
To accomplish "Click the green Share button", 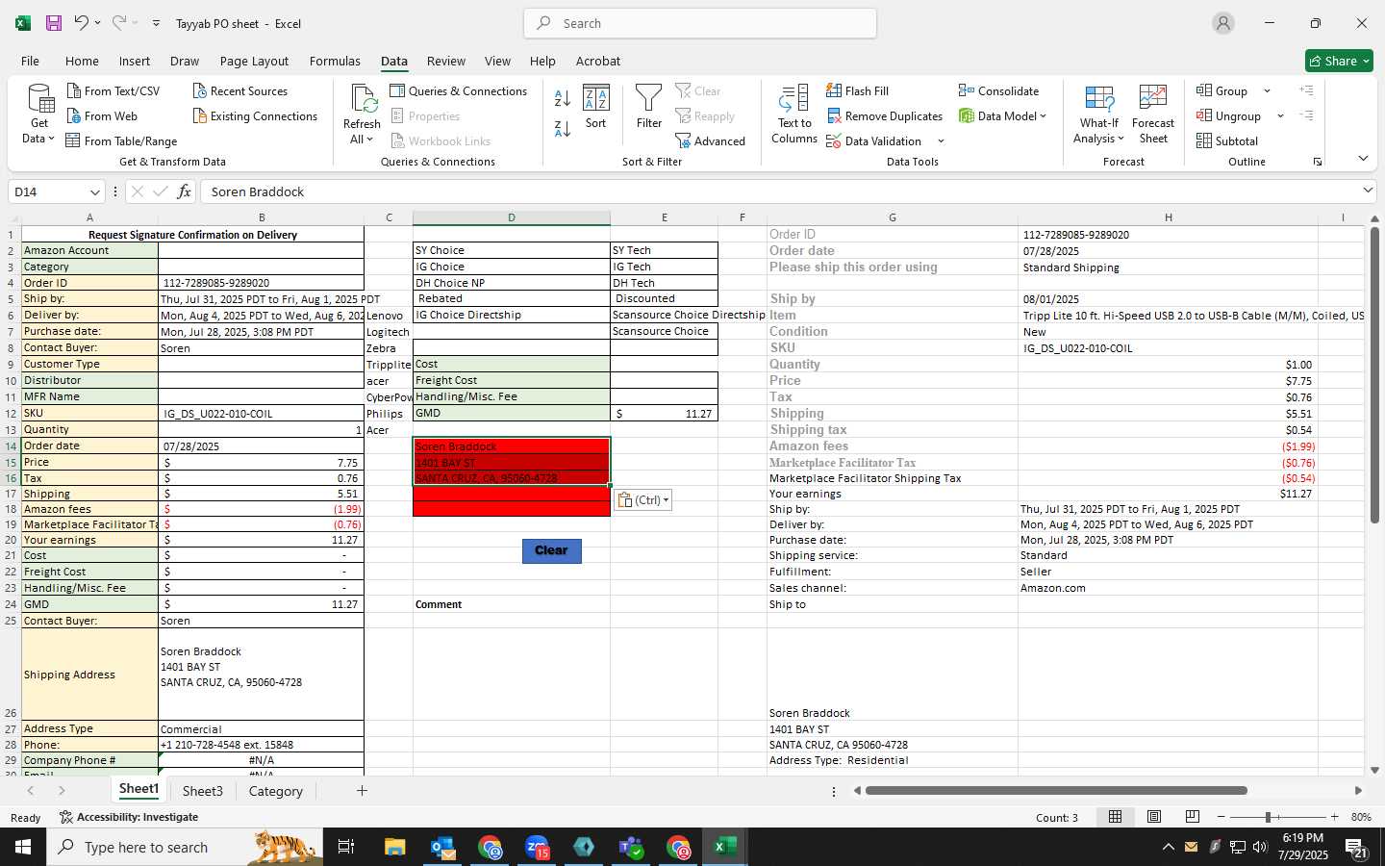I will click(x=1339, y=61).
